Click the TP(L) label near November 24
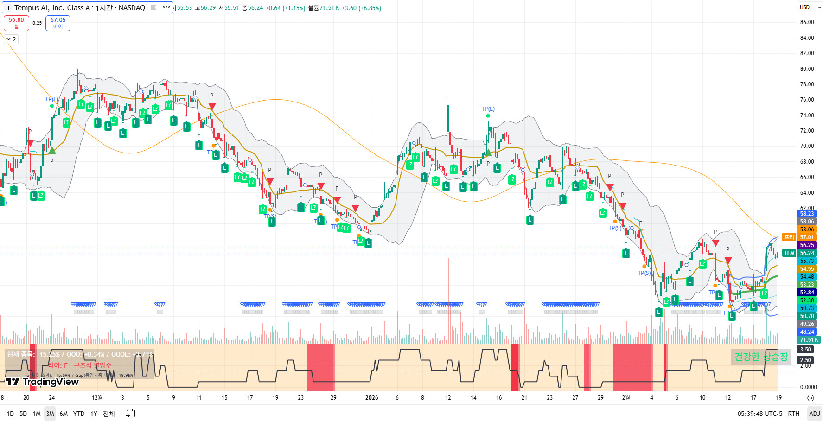The width and height of the screenshot is (823, 421). (51, 99)
